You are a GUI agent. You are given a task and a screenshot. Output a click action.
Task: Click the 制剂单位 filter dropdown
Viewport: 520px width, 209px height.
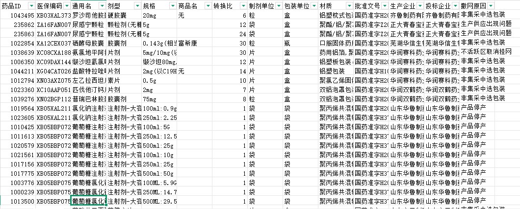pyautogui.click(x=279, y=6)
